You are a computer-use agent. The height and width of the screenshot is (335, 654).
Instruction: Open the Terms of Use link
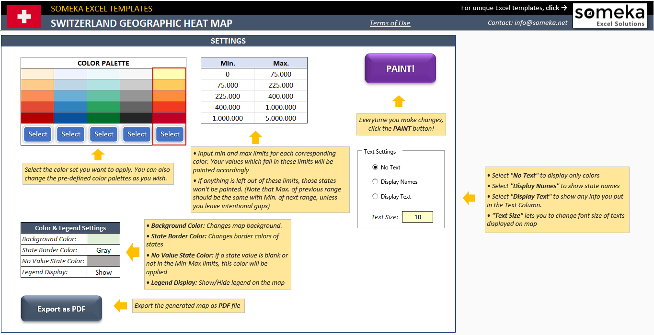pyautogui.click(x=390, y=23)
